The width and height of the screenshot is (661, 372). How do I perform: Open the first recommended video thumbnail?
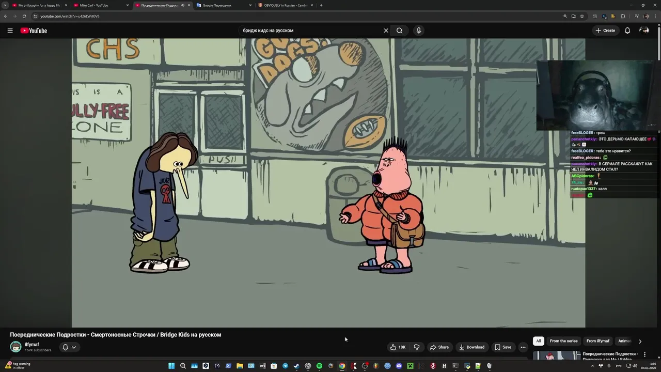tap(557, 355)
